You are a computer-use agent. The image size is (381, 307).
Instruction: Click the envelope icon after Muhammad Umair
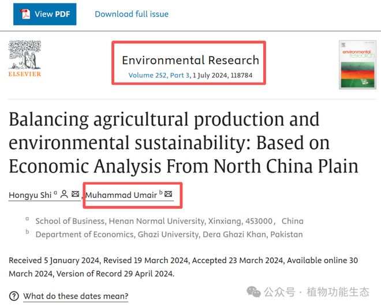click(x=169, y=194)
